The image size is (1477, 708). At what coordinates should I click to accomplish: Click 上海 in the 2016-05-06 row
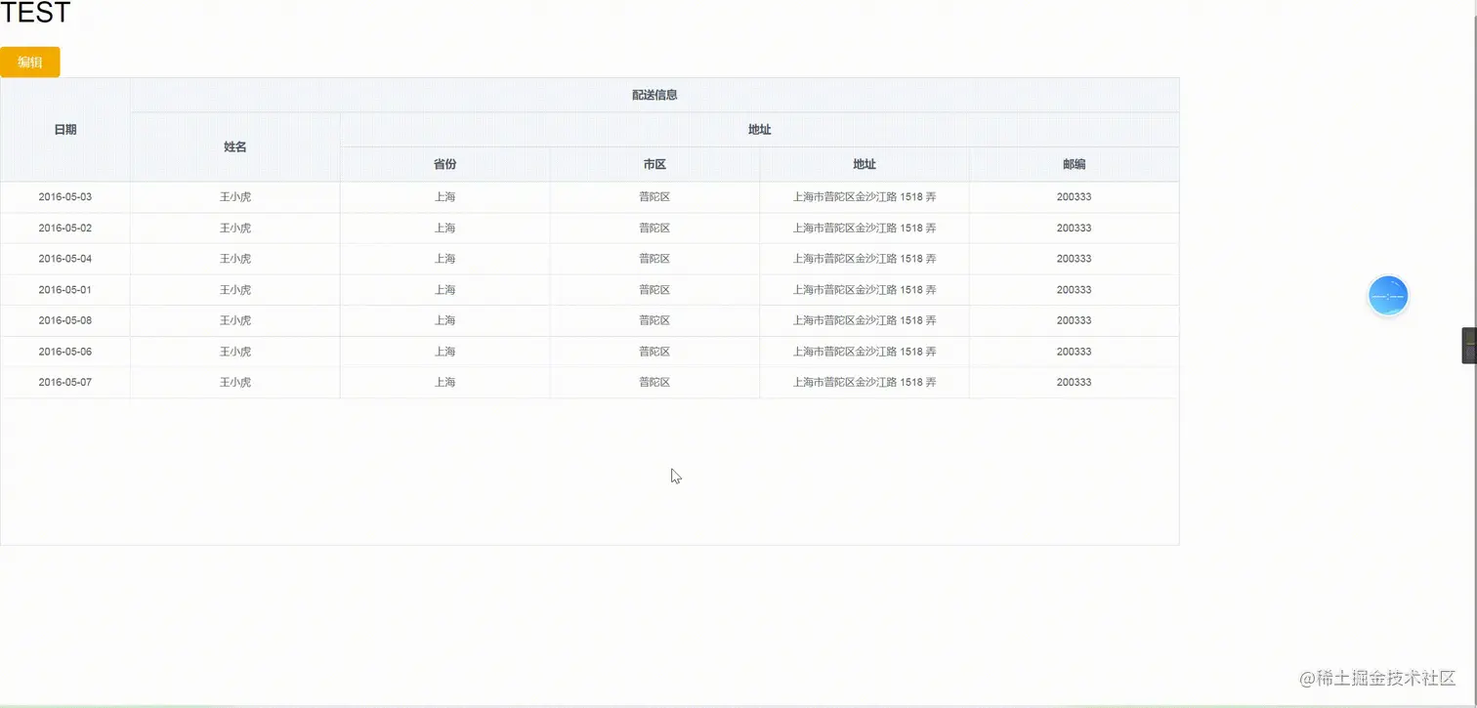coord(444,352)
